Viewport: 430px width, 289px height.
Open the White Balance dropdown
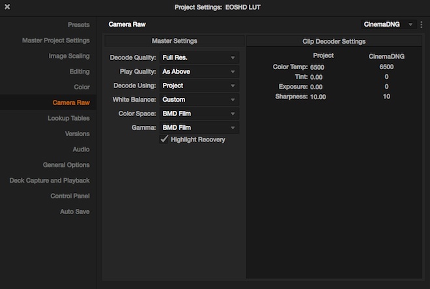click(199, 100)
